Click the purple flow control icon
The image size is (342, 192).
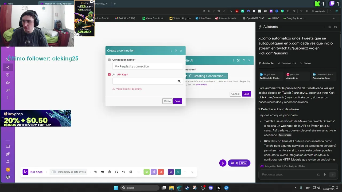tap(154, 172)
